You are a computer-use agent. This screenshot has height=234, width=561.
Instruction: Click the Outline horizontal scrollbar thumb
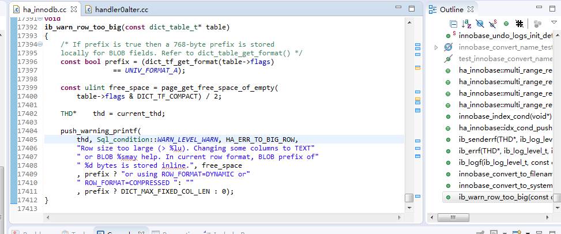(453, 217)
